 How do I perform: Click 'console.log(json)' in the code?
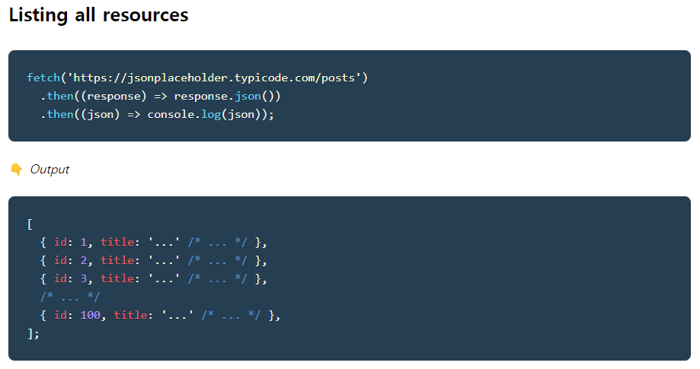[207, 114]
